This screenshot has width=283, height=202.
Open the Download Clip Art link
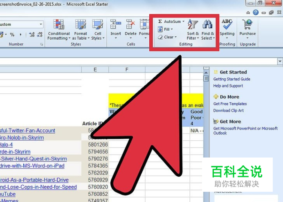[x=229, y=110]
